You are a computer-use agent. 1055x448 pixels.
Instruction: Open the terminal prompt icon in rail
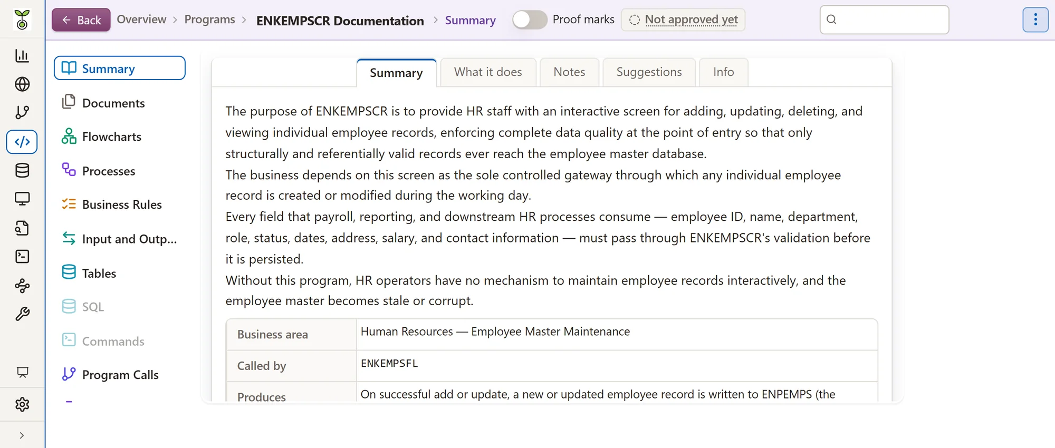[x=22, y=256]
